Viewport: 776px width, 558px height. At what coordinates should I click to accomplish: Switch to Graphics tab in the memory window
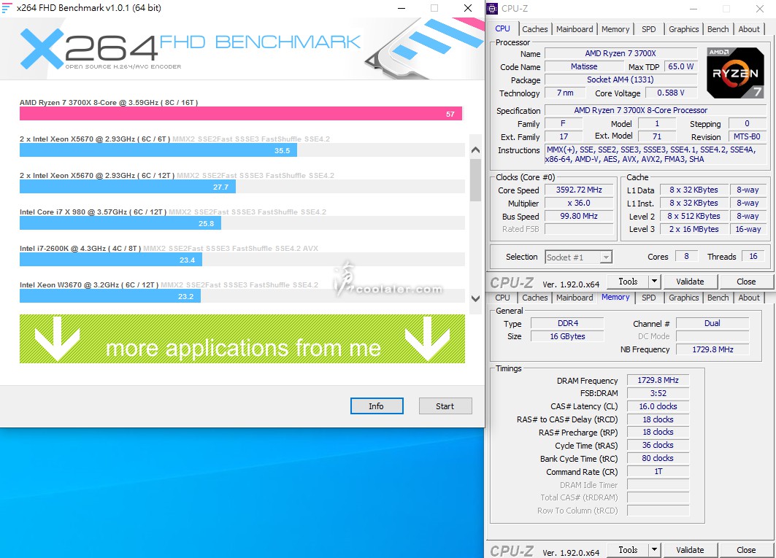(683, 298)
